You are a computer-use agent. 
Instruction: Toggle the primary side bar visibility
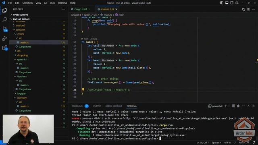click(x=222, y=3)
